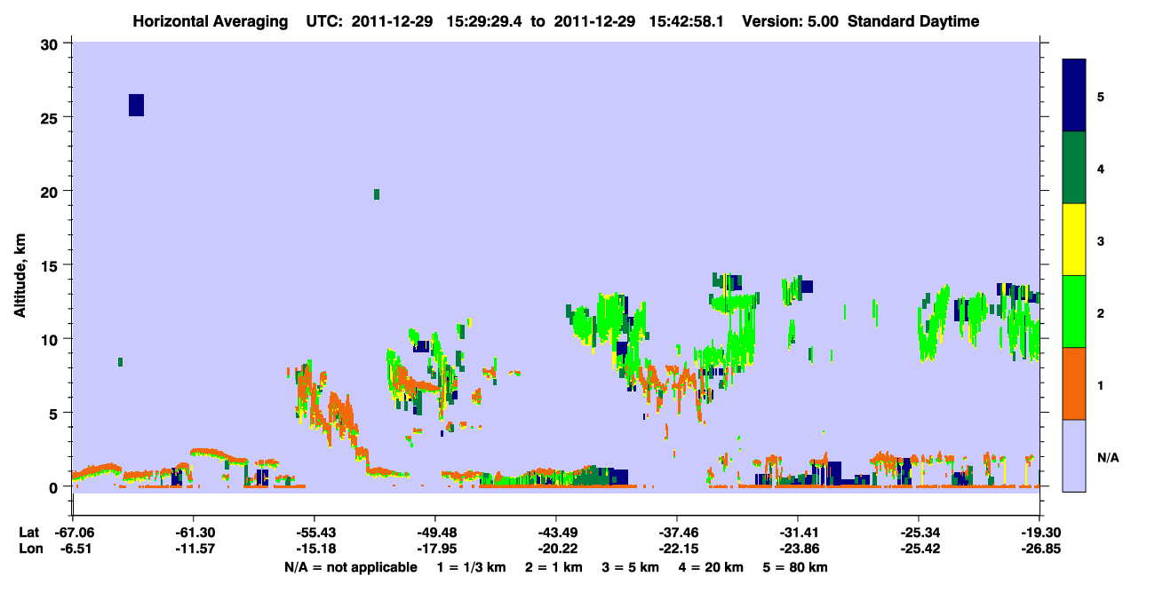Viewport: 1155px width, 592px height.
Task: Click the dark blue level 5 colorbar segment
Action: pyautogui.click(x=1074, y=96)
